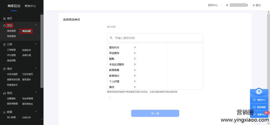This screenshot has height=125, width=270.
Task: Open 规格管理 in the sidebar
Action: (11, 36)
